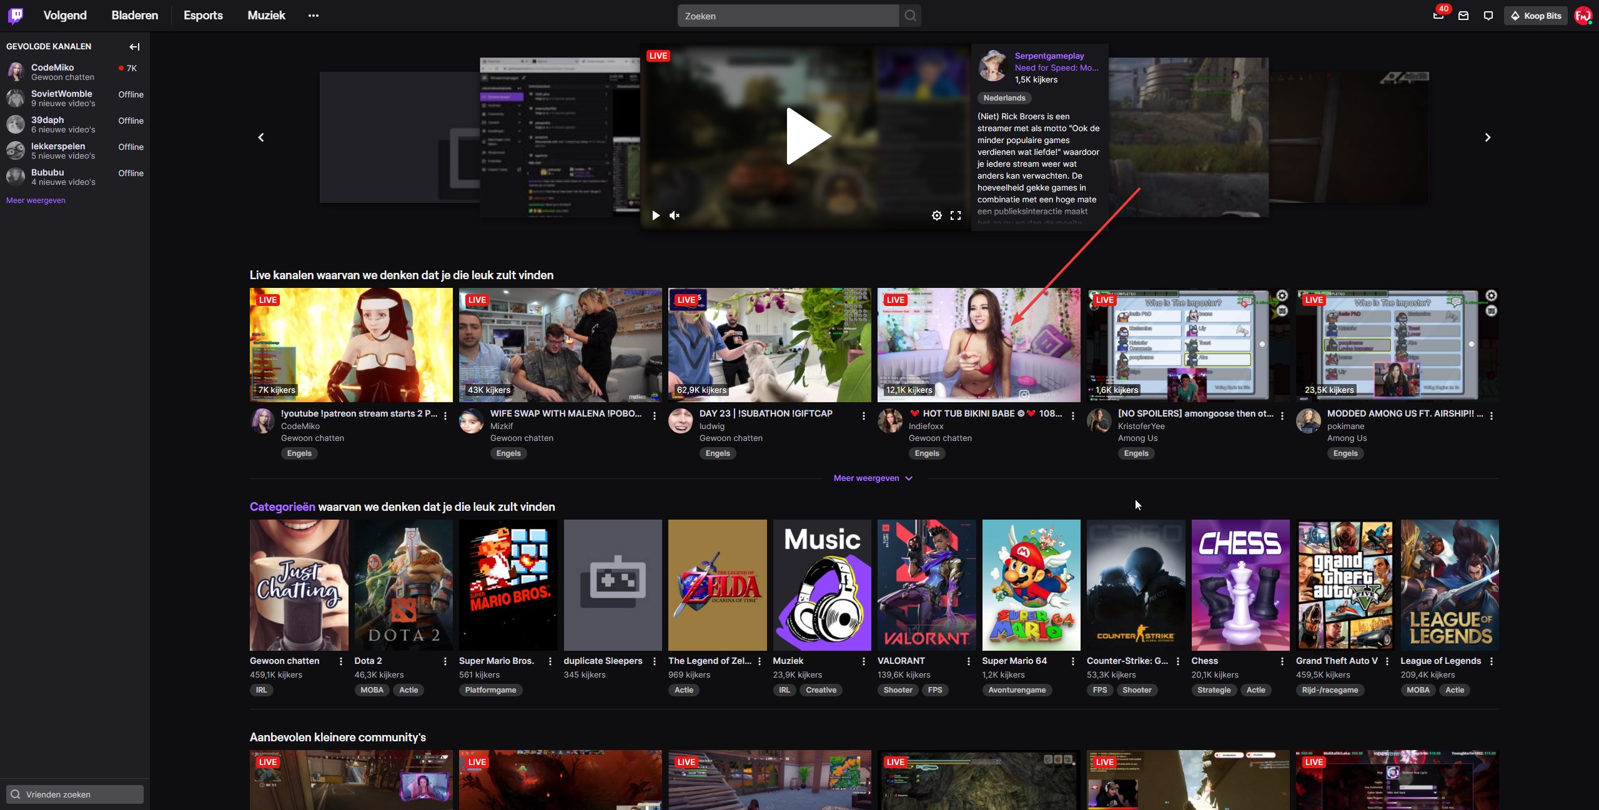Open the Bladeren tab
Image resolution: width=1599 pixels, height=810 pixels.
point(134,16)
